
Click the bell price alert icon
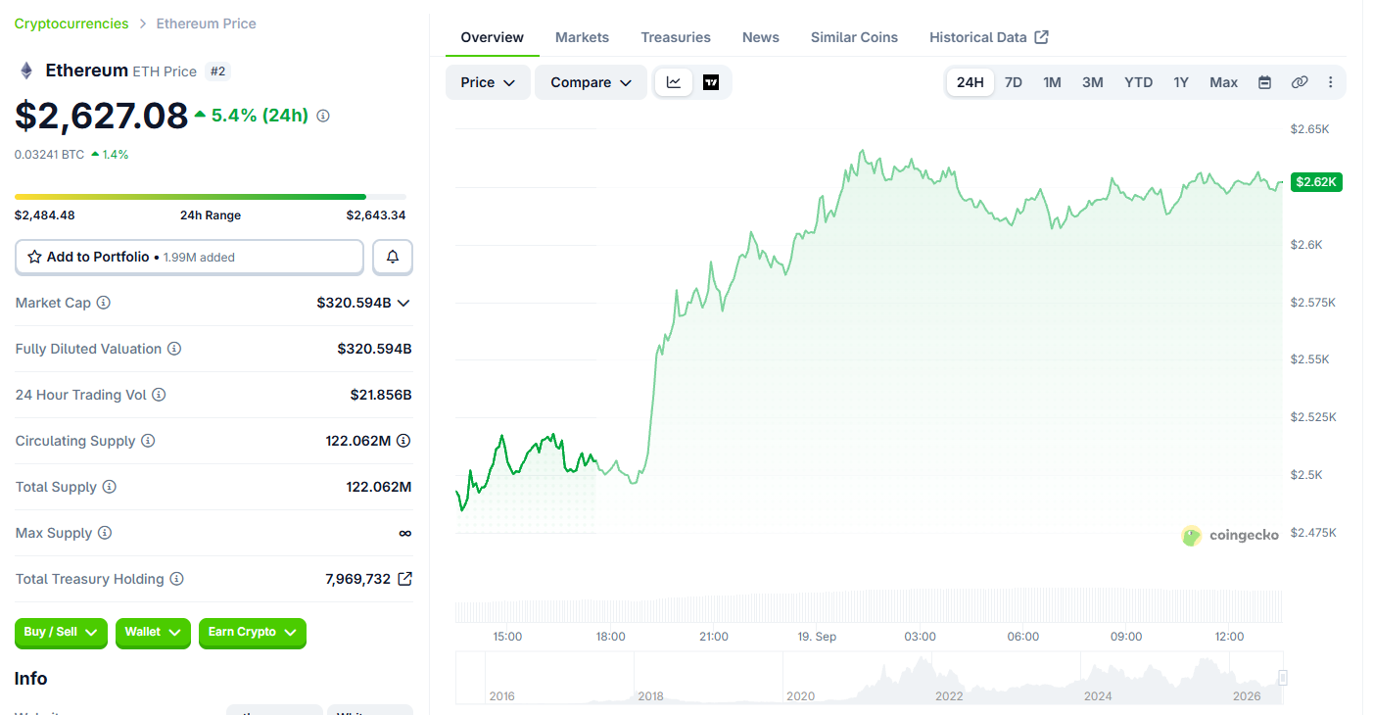point(393,257)
